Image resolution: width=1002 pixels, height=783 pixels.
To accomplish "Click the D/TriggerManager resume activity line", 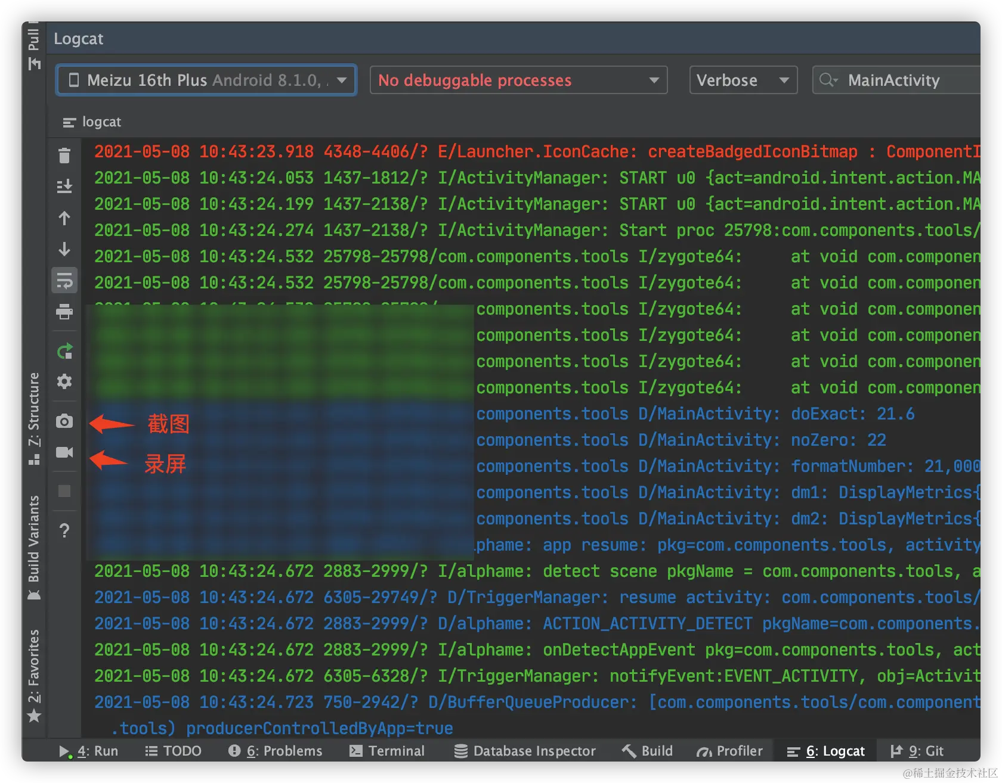I will [x=537, y=597].
